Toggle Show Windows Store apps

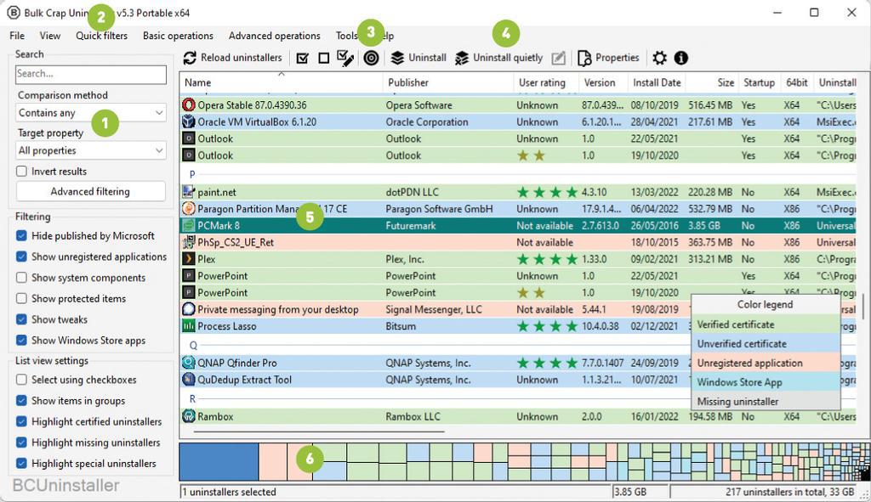coord(21,340)
